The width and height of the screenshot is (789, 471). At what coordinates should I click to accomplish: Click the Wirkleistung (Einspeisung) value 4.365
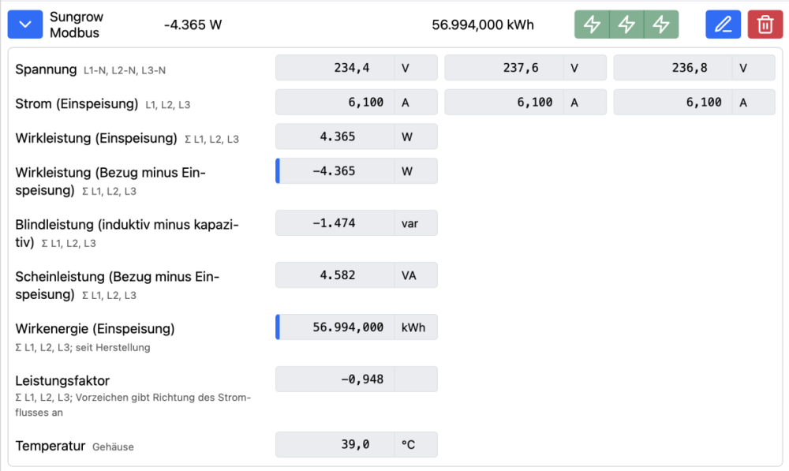(335, 136)
